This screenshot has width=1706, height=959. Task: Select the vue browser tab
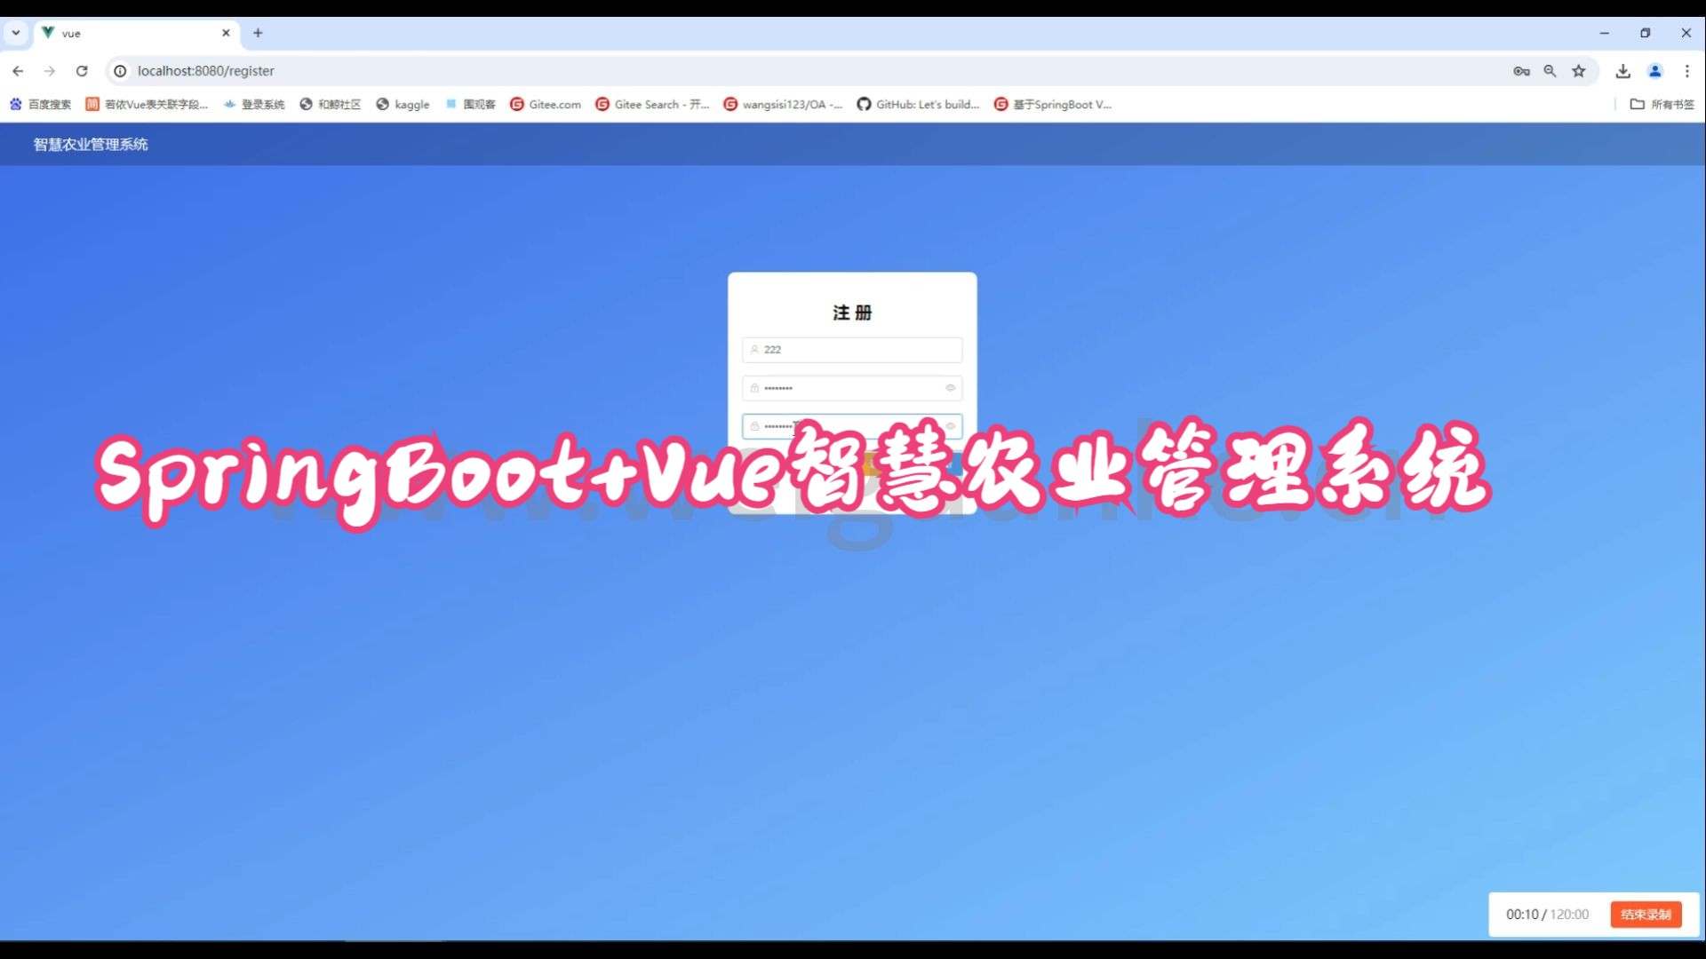[137, 33]
